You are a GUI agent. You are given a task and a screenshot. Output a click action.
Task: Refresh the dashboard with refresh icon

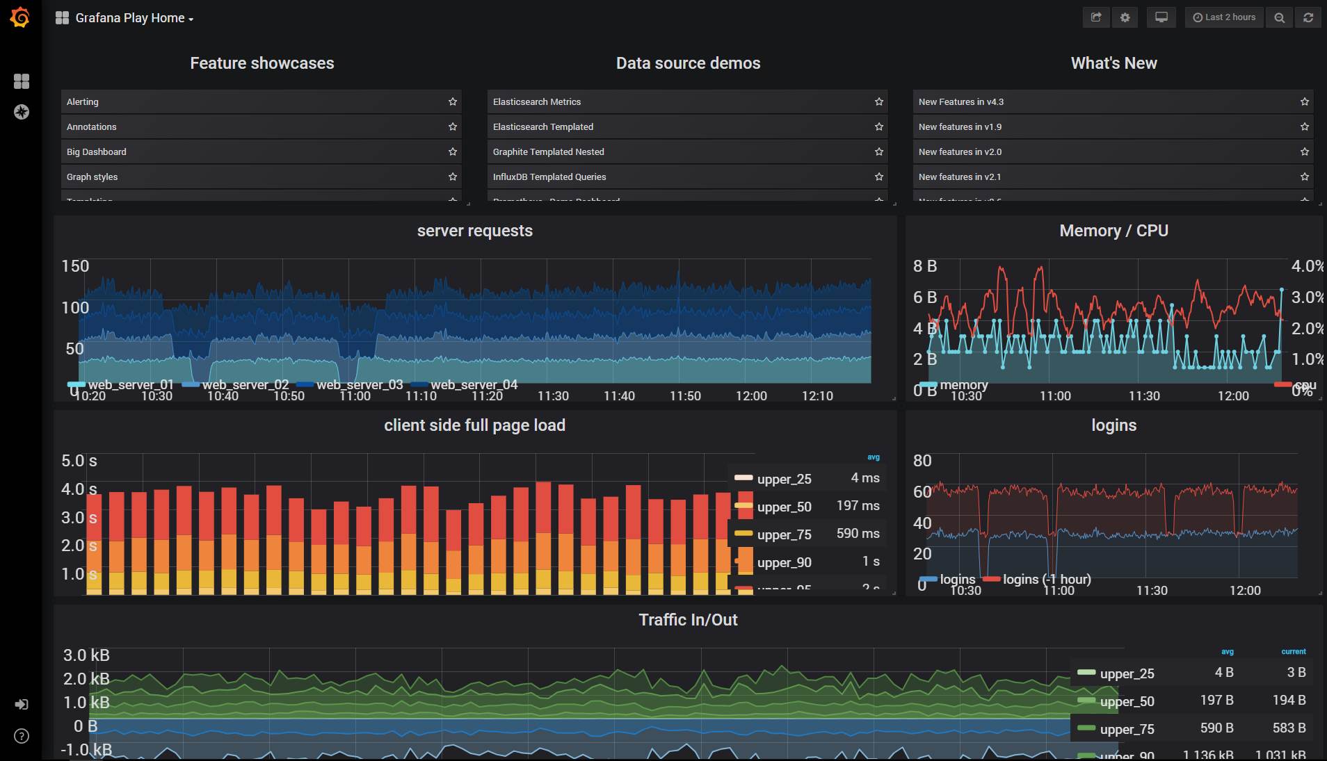click(1308, 17)
